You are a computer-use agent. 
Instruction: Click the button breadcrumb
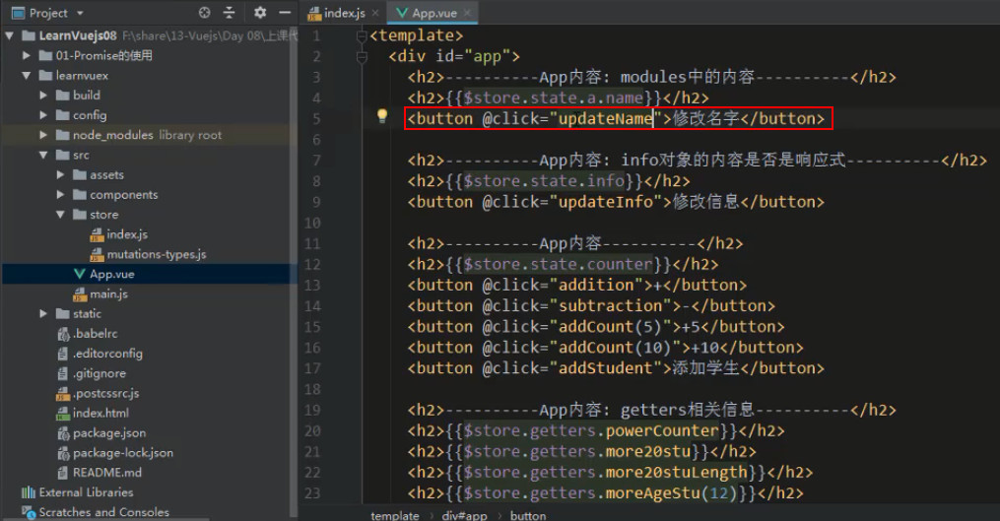click(x=528, y=515)
